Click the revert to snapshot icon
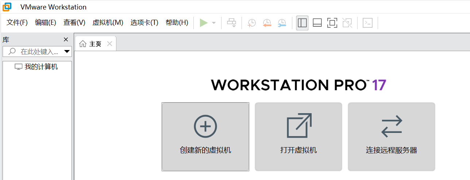470x180 pixels. coord(267,23)
